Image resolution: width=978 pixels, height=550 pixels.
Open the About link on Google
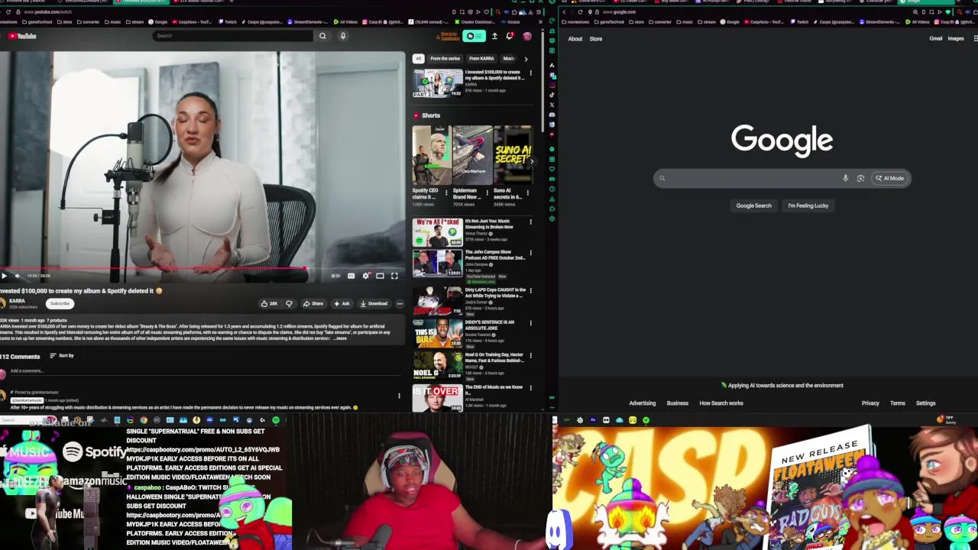click(575, 39)
